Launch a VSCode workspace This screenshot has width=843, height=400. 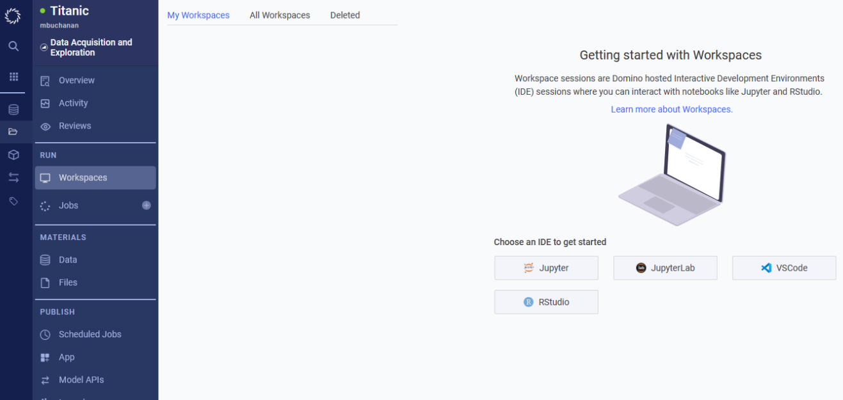784,268
